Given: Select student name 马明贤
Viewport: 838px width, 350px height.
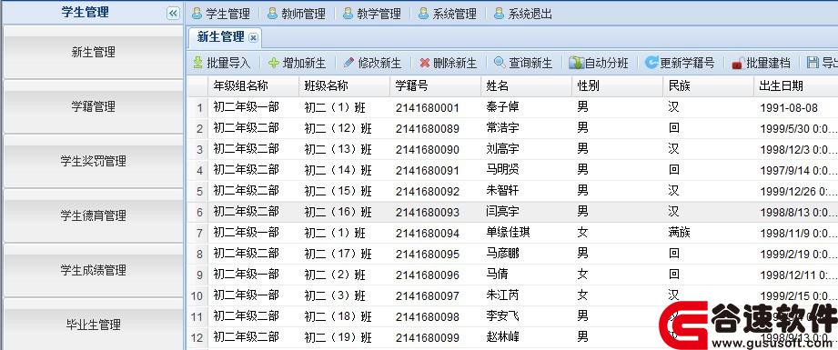Looking at the screenshot, I should click(502, 170).
